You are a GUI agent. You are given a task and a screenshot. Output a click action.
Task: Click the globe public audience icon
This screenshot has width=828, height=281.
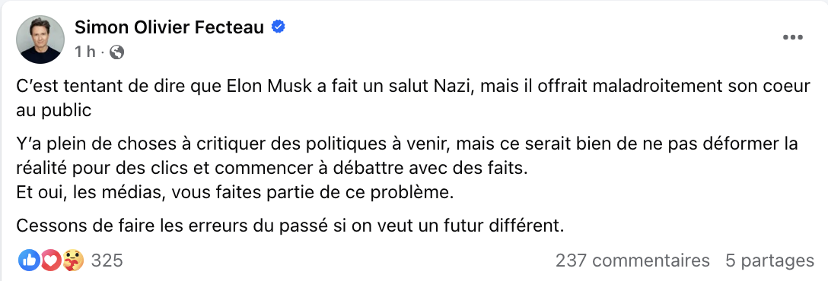116,52
